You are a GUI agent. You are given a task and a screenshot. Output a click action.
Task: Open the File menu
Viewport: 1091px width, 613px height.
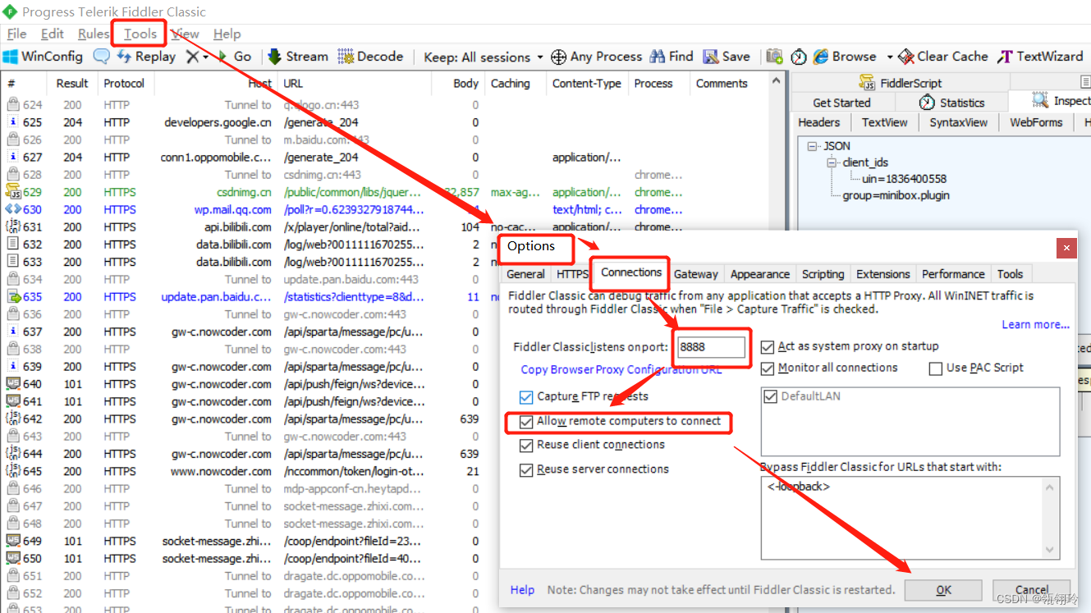(x=16, y=34)
